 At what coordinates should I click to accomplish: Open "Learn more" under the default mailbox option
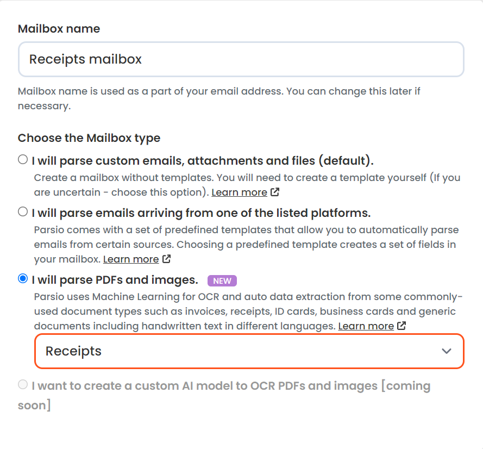[239, 192]
